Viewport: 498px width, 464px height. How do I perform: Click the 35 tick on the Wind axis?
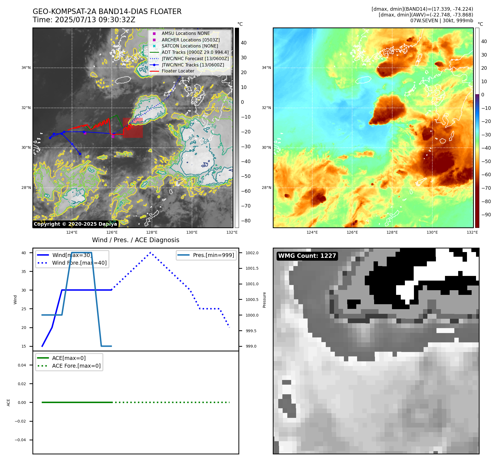[x=24, y=272]
